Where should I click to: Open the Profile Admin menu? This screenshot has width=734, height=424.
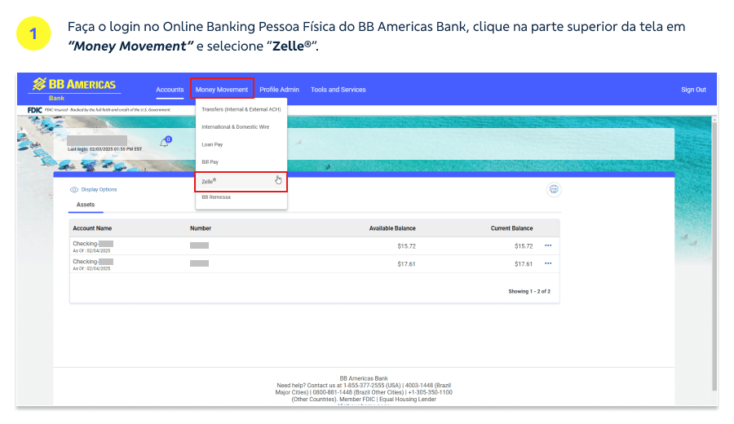(279, 90)
